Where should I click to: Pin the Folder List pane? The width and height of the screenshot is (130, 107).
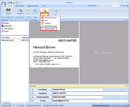[x=26, y=20]
